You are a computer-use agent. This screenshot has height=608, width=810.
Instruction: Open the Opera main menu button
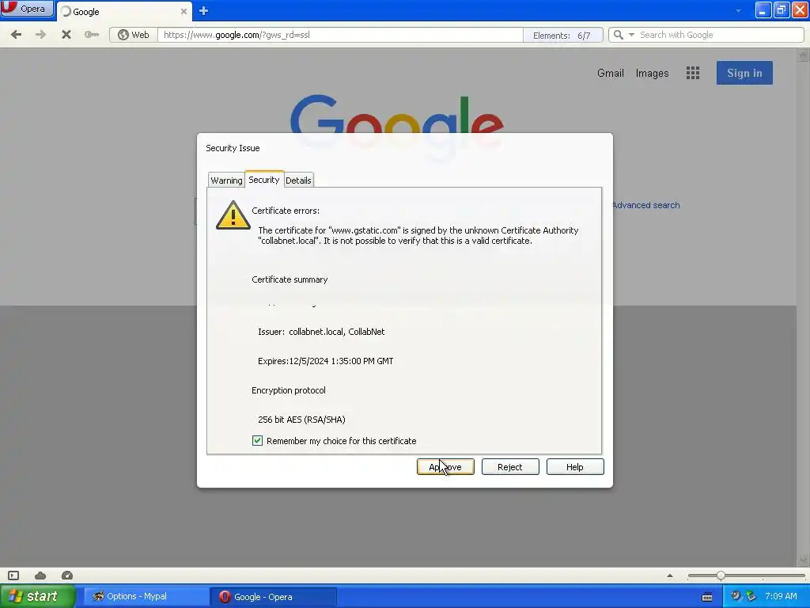(x=27, y=9)
